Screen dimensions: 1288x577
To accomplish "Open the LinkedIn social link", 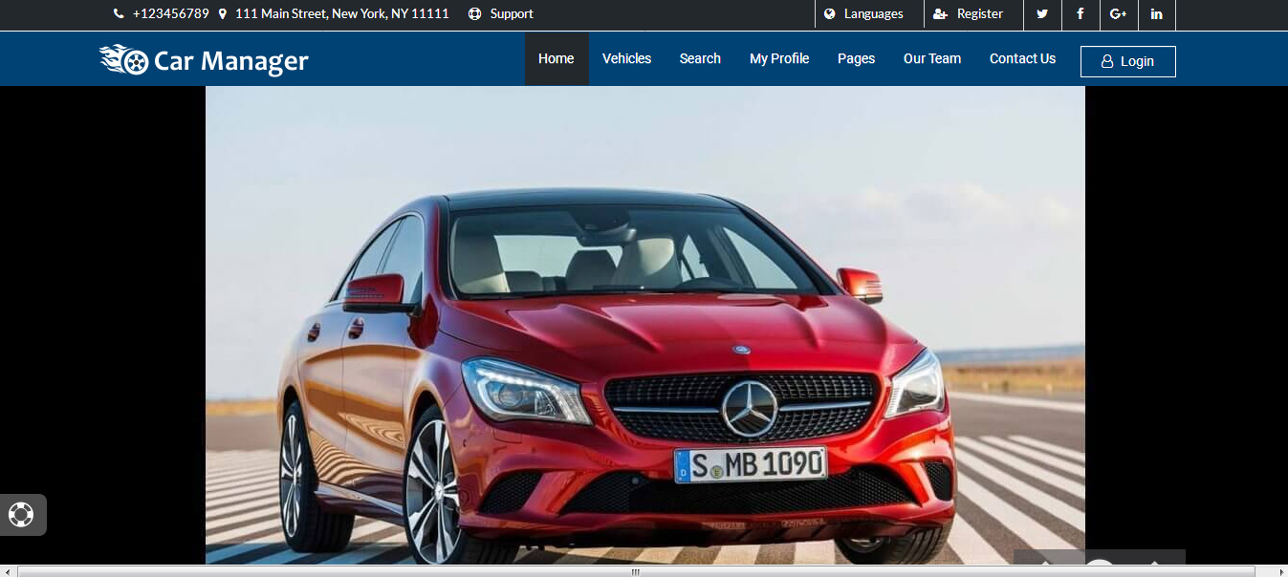I will click(x=1157, y=14).
